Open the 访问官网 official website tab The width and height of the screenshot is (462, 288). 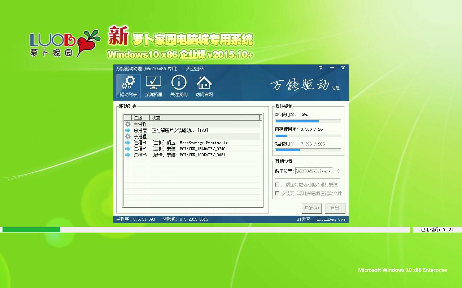pos(204,86)
